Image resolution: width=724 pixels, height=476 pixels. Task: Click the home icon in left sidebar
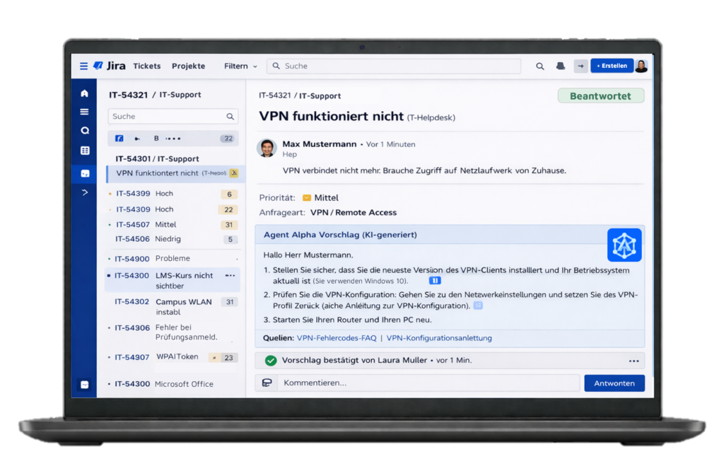[x=84, y=93]
